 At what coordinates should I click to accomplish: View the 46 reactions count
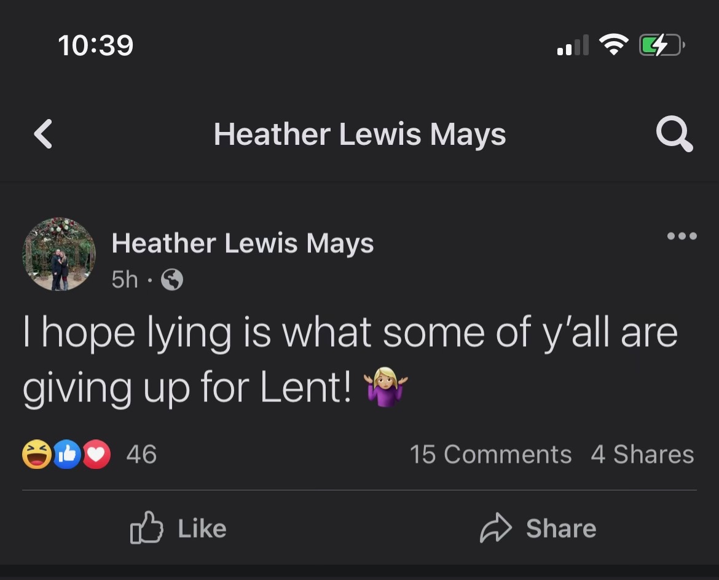pos(141,455)
